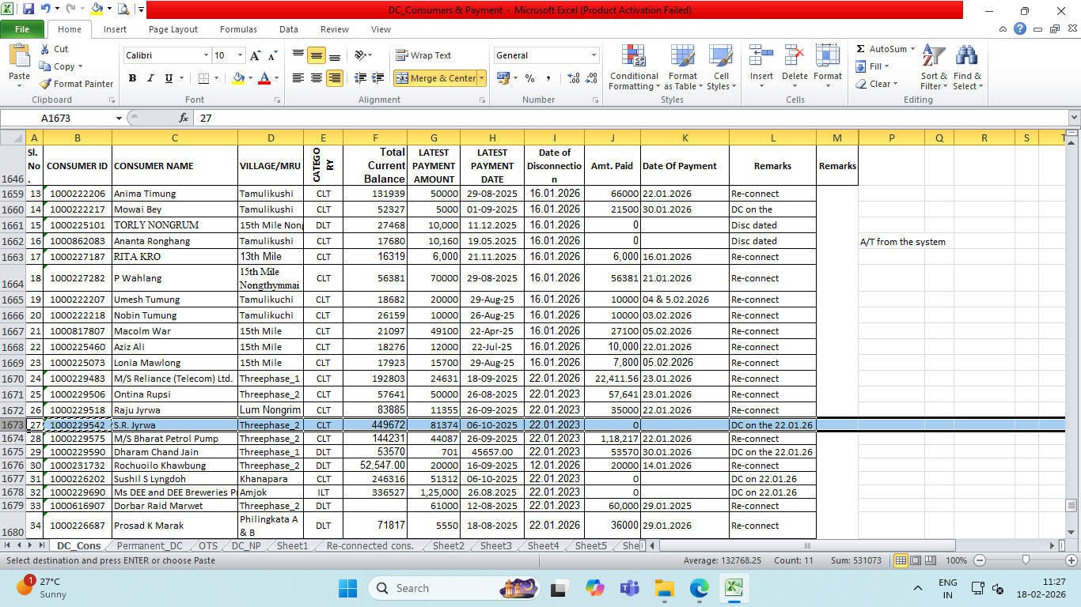The image size is (1081, 607).
Task: Click the AutoSum sigma icon
Action: (861, 49)
